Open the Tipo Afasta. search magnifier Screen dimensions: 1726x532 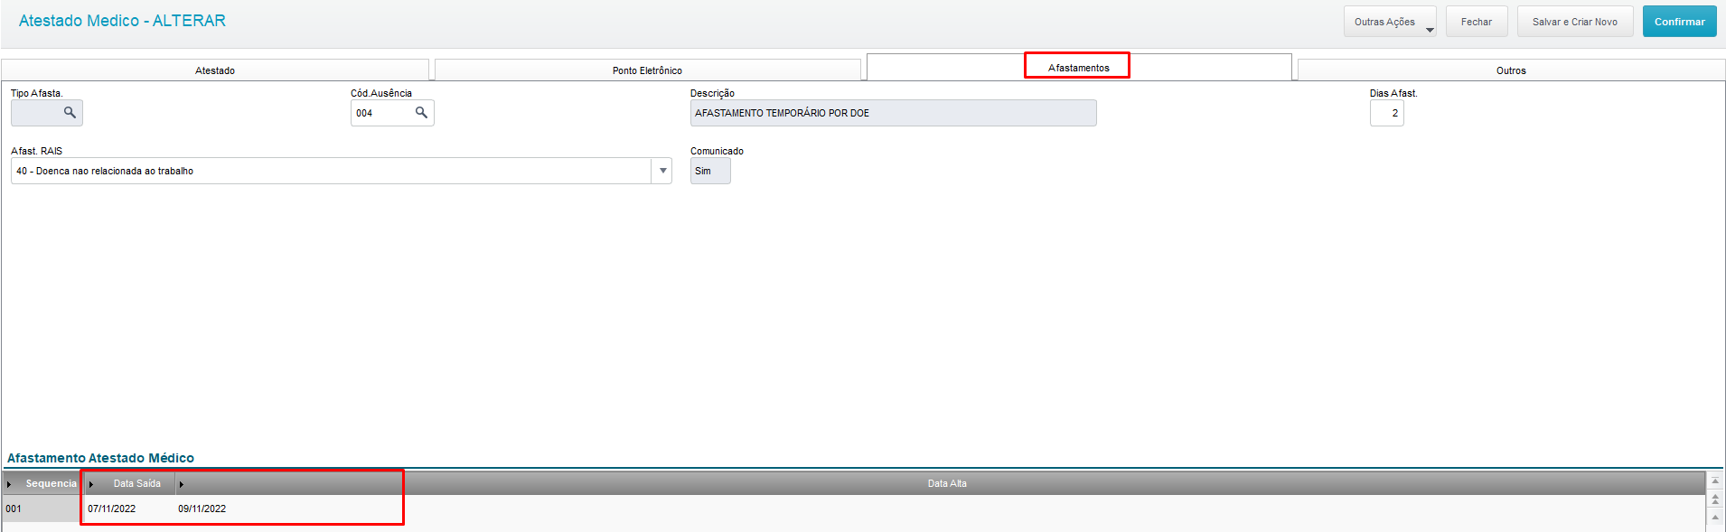[x=70, y=113]
